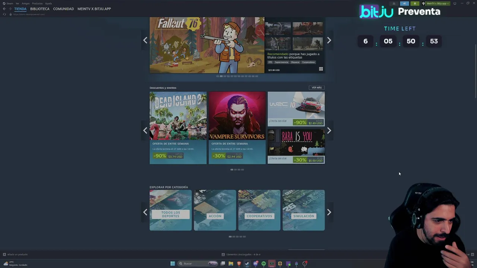477x268 pixels.
Task: Click the -90% discount on Dead Island 2
Action: click(159, 156)
